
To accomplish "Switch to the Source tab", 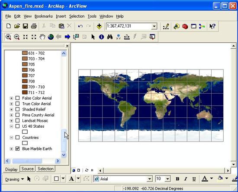I will pyautogui.click(x=27, y=169).
